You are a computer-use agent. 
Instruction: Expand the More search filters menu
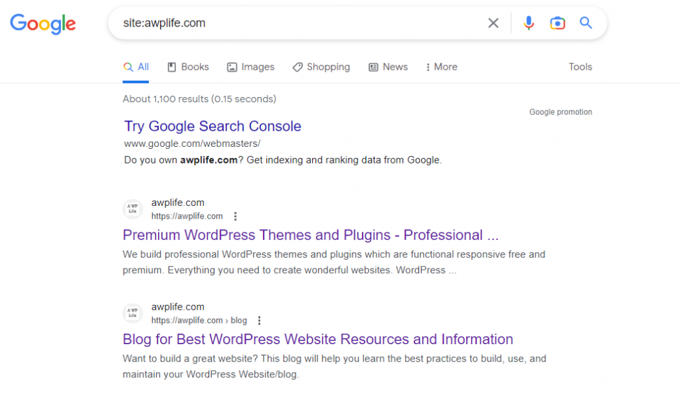(x=441, y=67)
